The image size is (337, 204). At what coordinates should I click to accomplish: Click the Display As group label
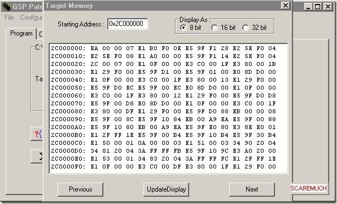pos(195,20)
